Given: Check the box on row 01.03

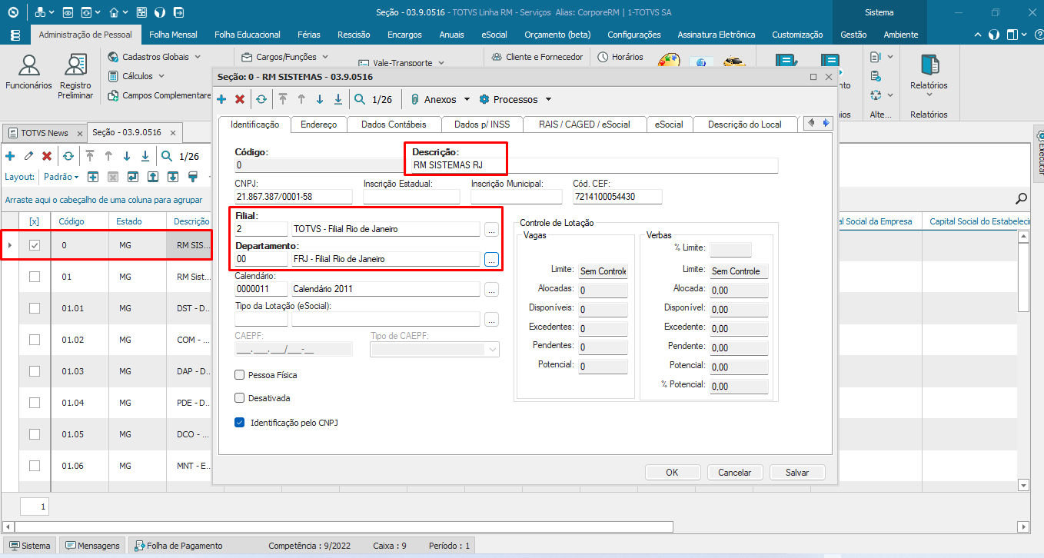Looking at the screenshot, I should (x=35, y=371).
